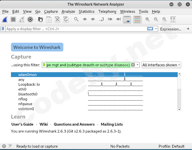This screenshot has height=150, width=192.
Task: Clear the capture filter text
Action: (133, 65)
